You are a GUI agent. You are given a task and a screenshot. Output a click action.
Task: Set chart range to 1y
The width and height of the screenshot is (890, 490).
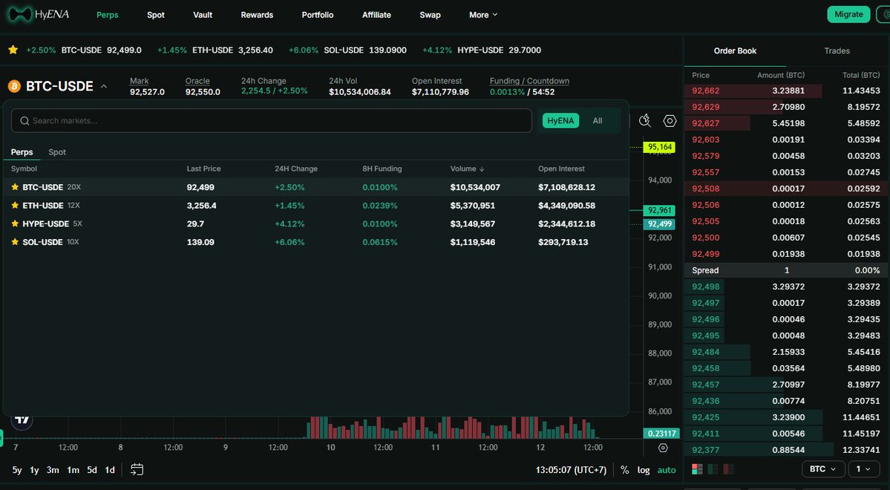coord(34,469)
